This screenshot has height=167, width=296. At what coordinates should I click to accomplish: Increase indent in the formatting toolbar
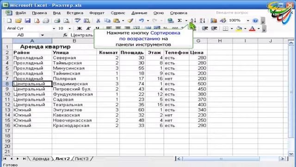coord(214,28)
